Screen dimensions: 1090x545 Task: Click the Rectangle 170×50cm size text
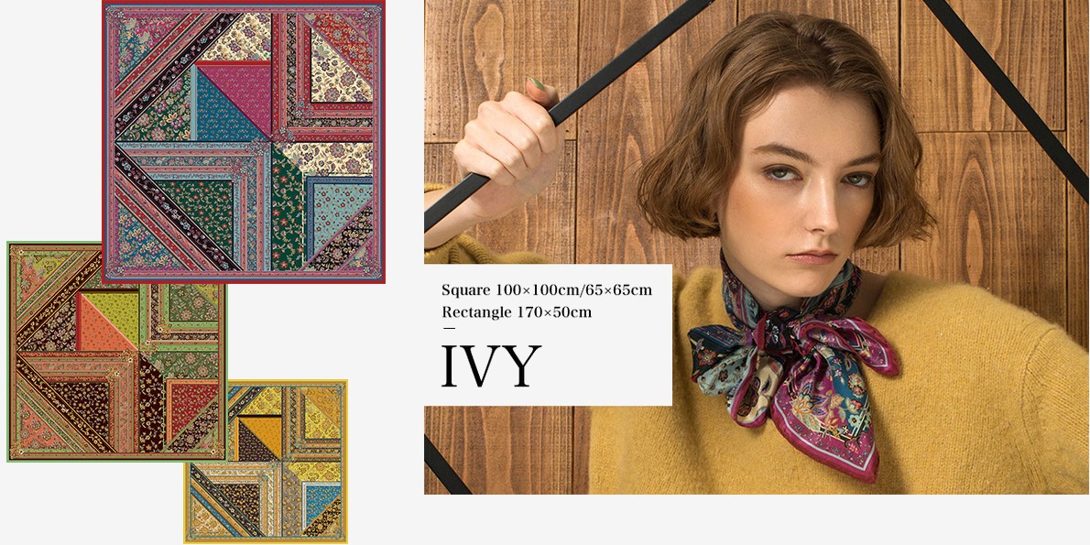point(517,312)
